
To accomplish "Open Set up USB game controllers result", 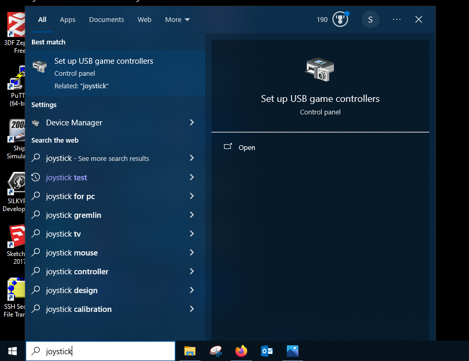I will 115,73.
